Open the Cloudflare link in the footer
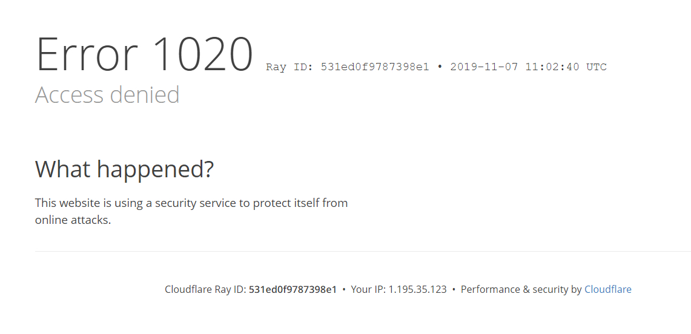Viewport: 691px width, 334px height. click(x=607, y=289)
